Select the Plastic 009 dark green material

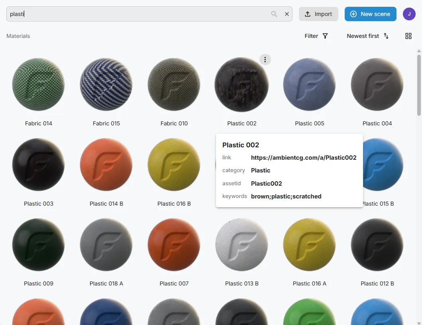(39, 244)
